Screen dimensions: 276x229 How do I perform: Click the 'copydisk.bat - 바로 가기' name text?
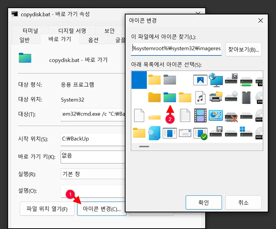click(78, 60)
